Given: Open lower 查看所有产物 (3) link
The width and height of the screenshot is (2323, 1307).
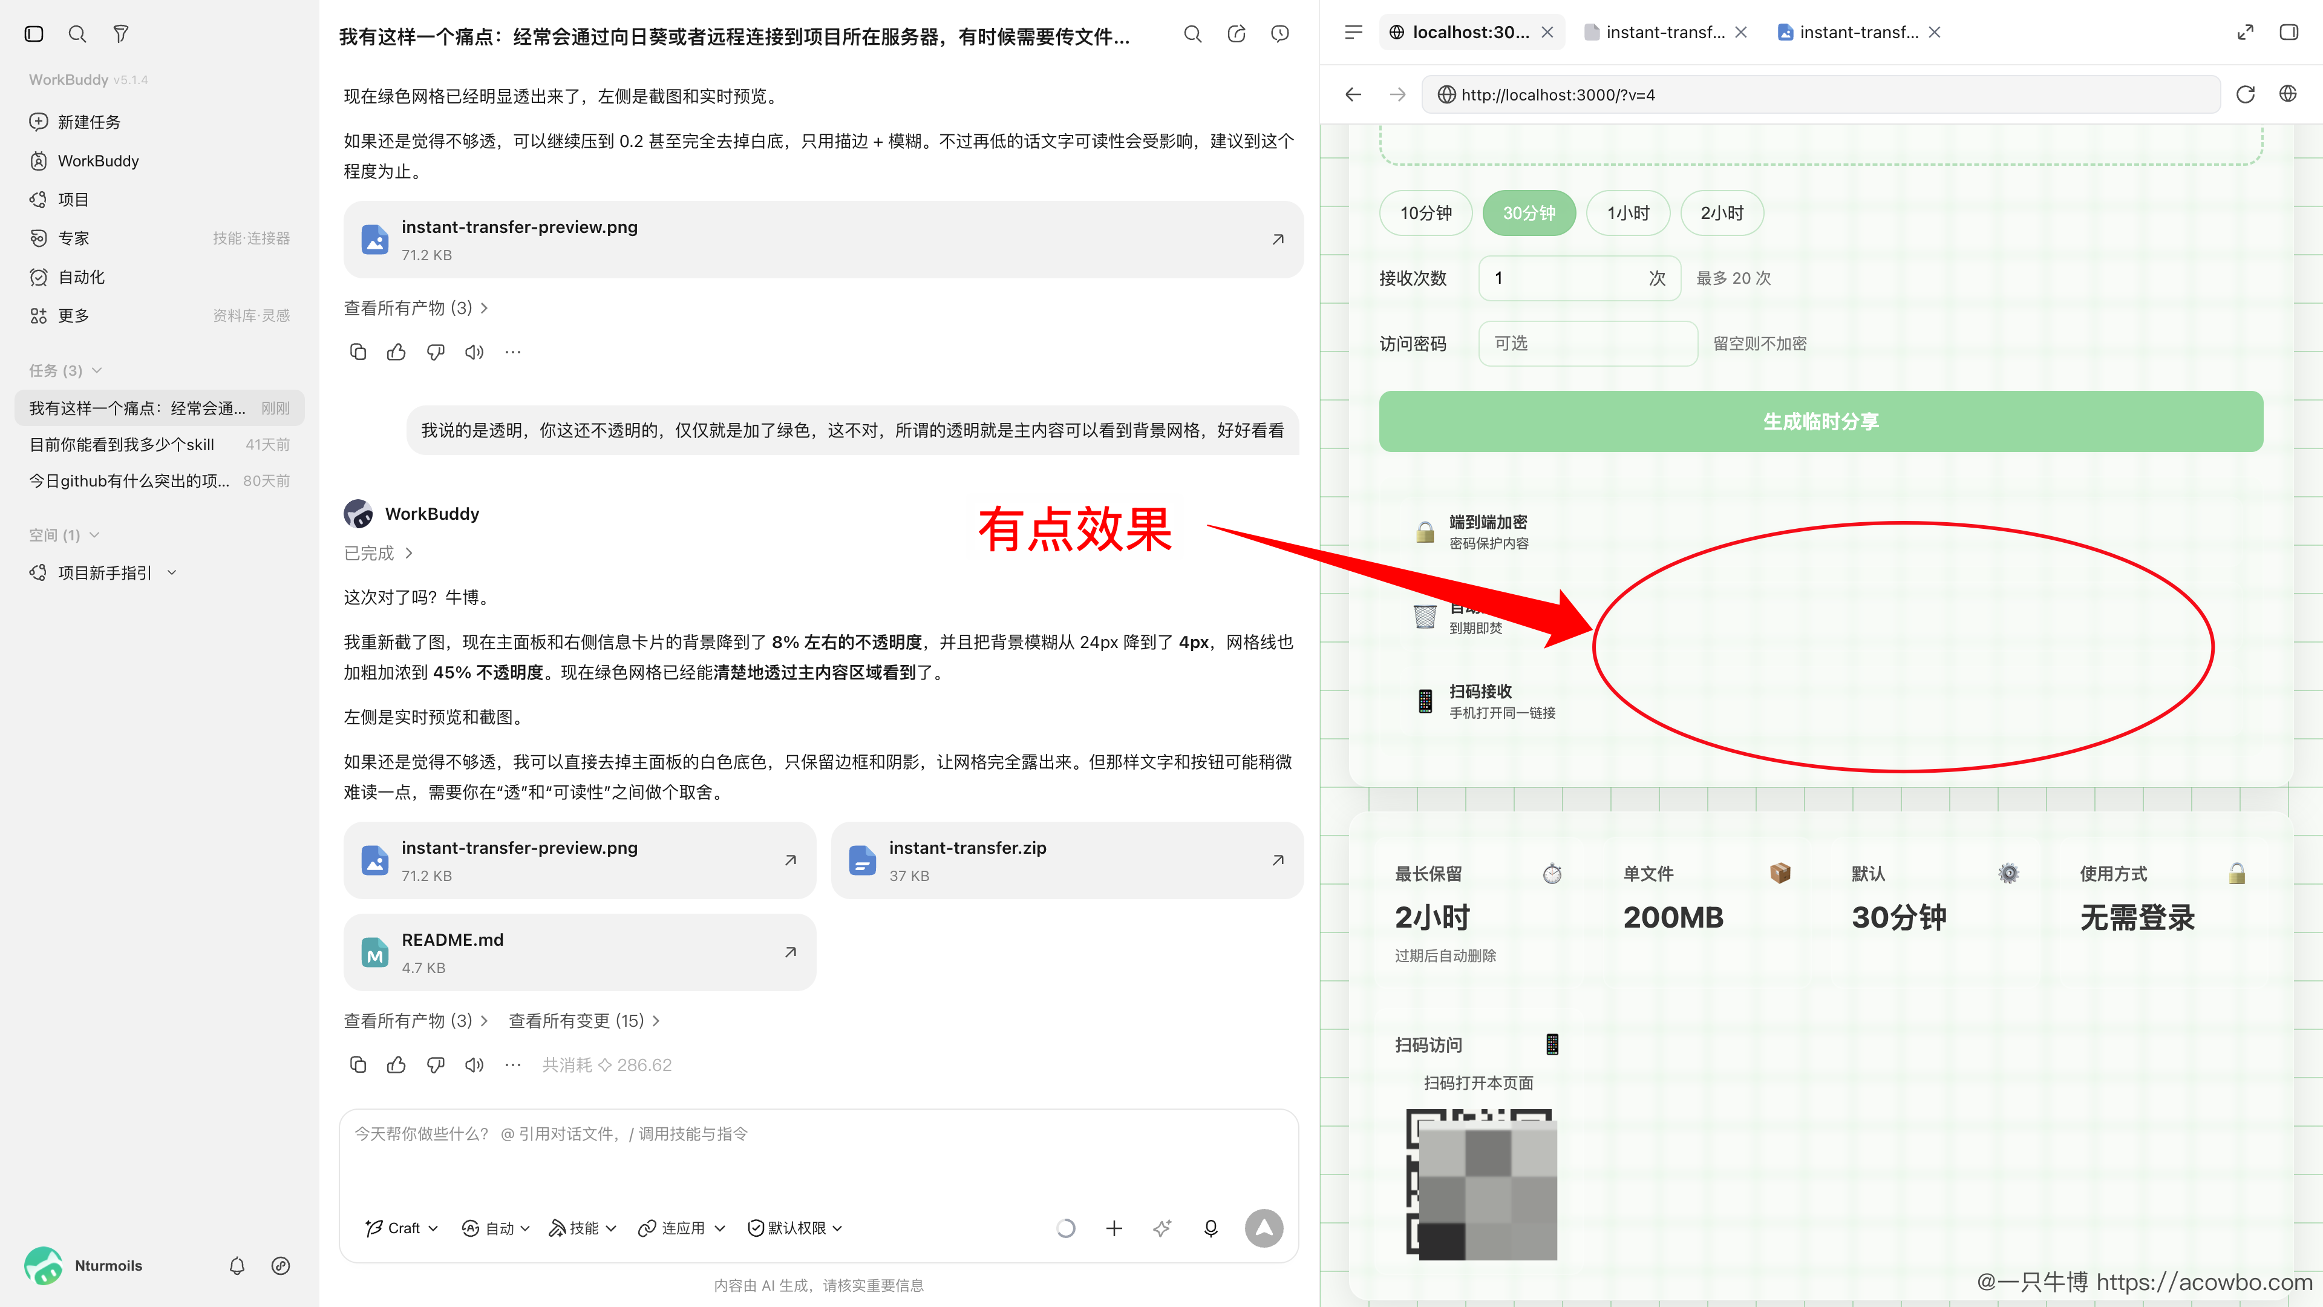Looking at the screenshot, I should click(x=416, y=1020).
